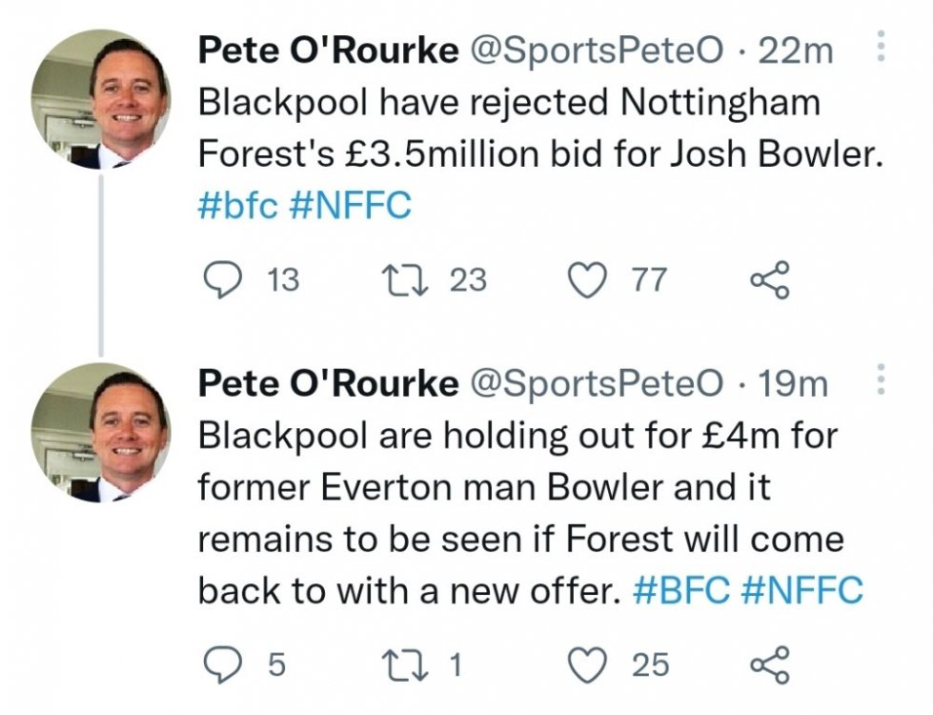The image size is (933, 715).
Task: Open Pete O'Rourke's profile from first tweet
Action: [327, 51]
